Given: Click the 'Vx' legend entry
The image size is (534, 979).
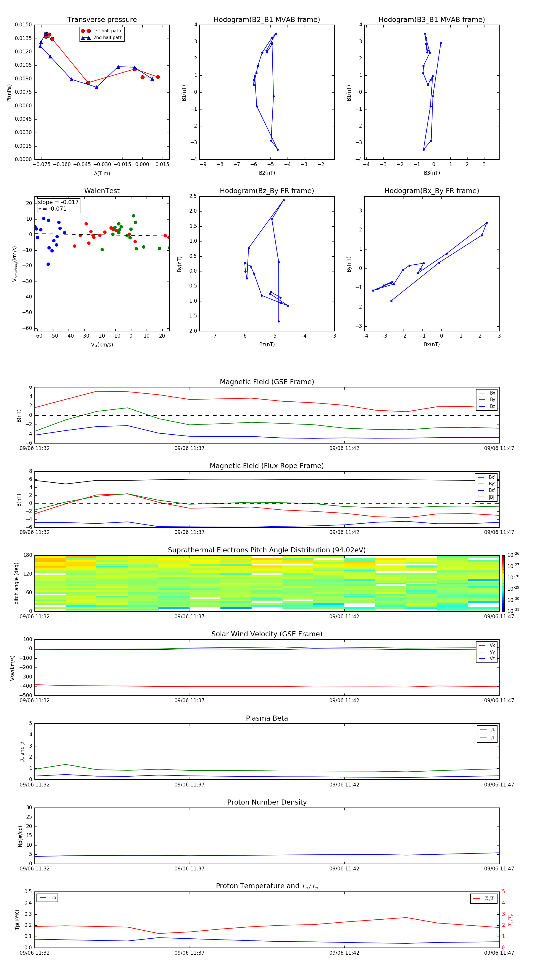Looking at the screenshot, I should pos(487,645).
